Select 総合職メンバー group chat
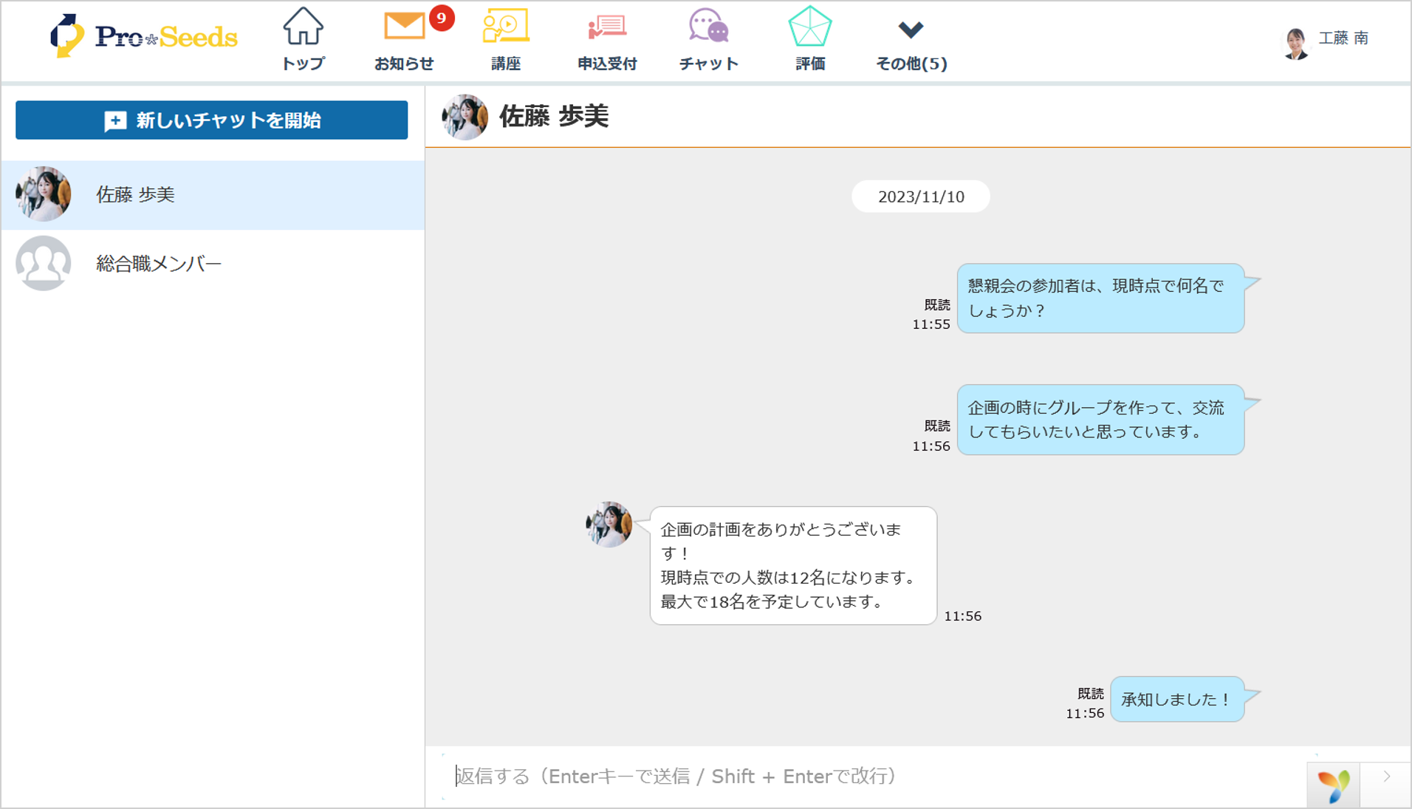Image resolution: width=1412 pixels, height=809 pixels. click(212, 264)
